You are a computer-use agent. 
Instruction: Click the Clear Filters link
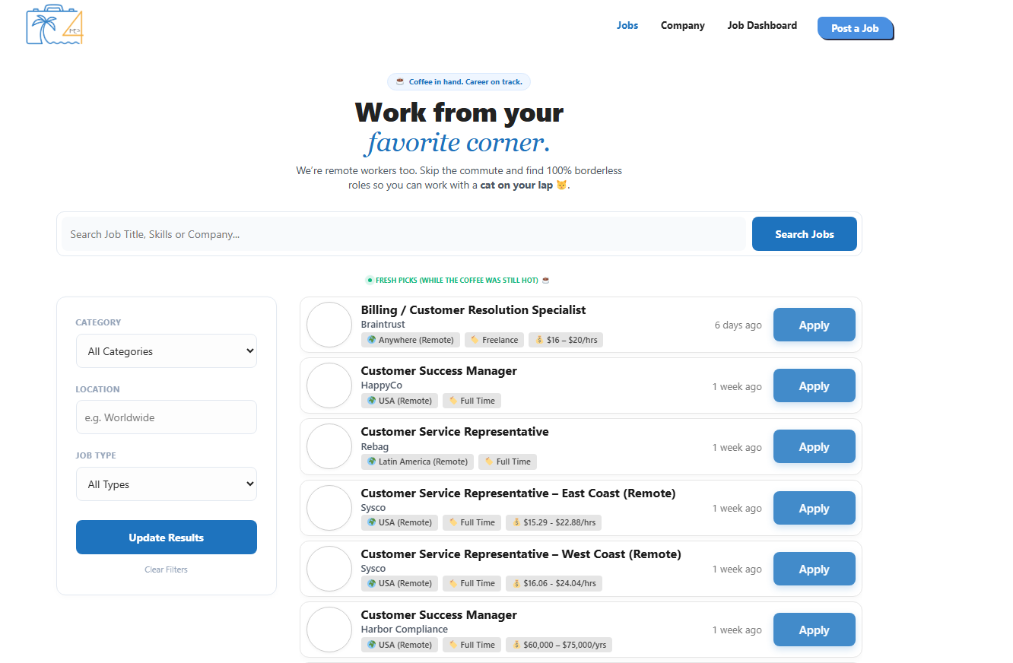[x=166, y=569]
